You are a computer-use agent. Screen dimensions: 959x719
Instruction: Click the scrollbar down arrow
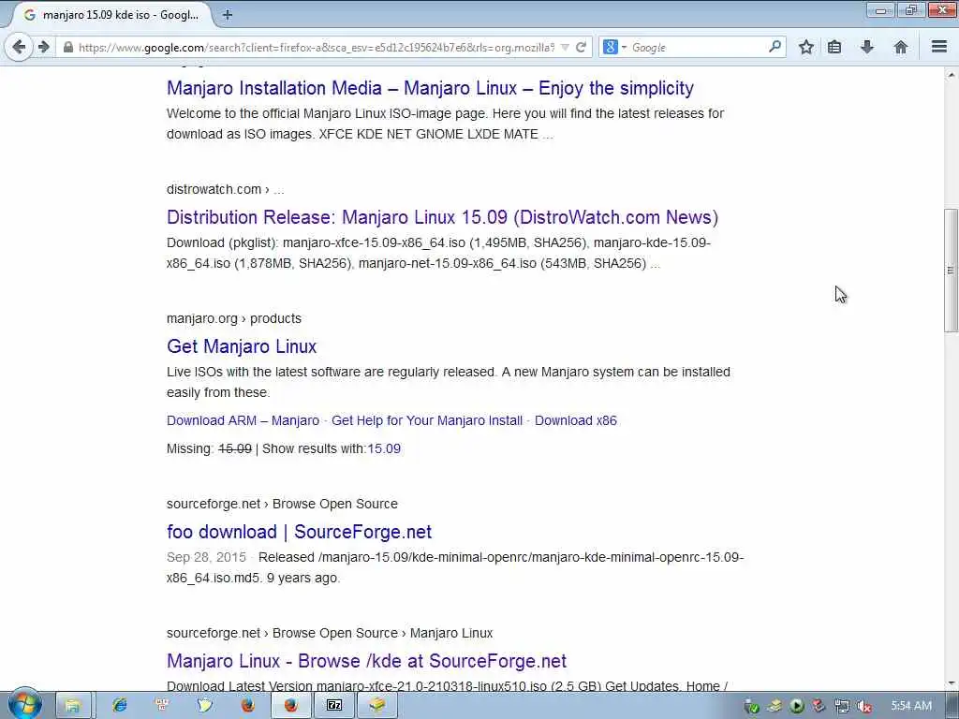point(951,682)
